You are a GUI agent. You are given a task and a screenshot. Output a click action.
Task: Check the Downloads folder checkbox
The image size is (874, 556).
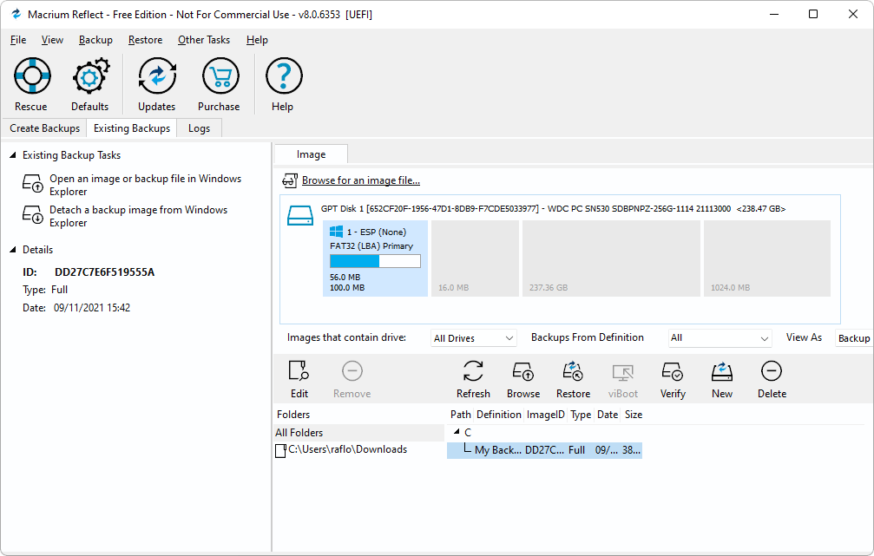click(279, 449)
